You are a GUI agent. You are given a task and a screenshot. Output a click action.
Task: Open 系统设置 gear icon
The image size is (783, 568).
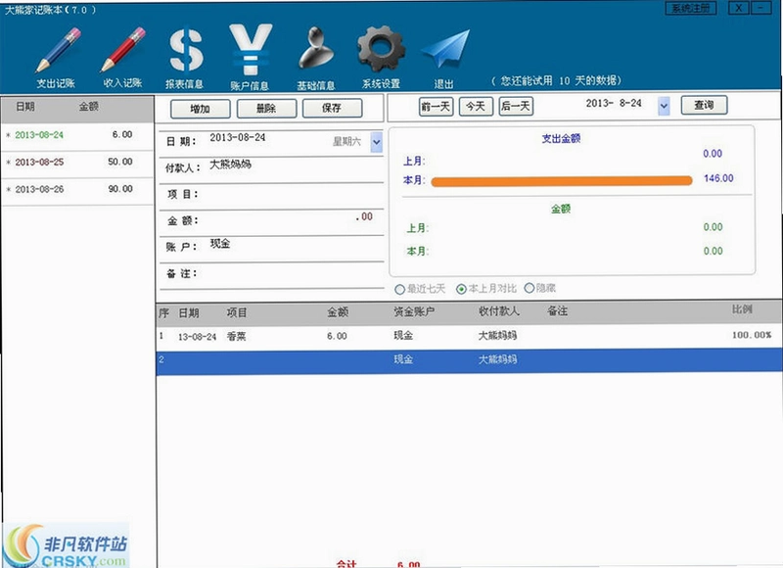tap(381, 49)
